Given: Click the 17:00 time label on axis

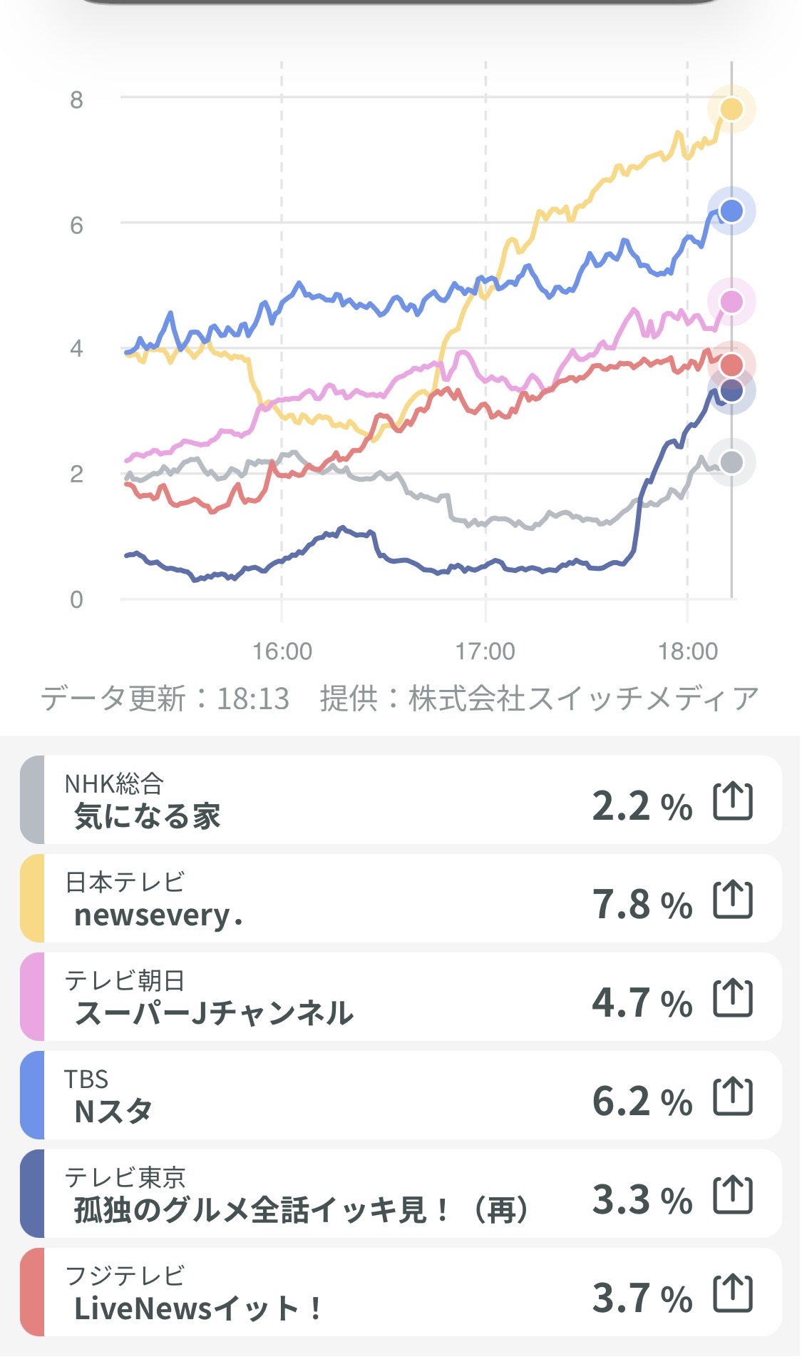Looking at the screenshot, I should 485,651.
